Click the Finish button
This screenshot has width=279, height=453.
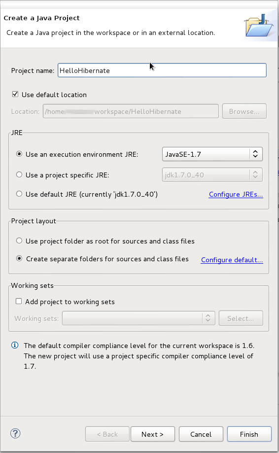(x=249, y=434)
